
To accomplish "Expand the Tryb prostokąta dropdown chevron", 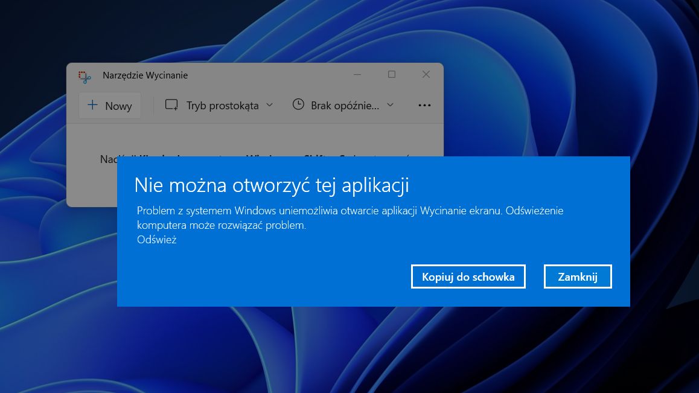I will pos(269,105).
